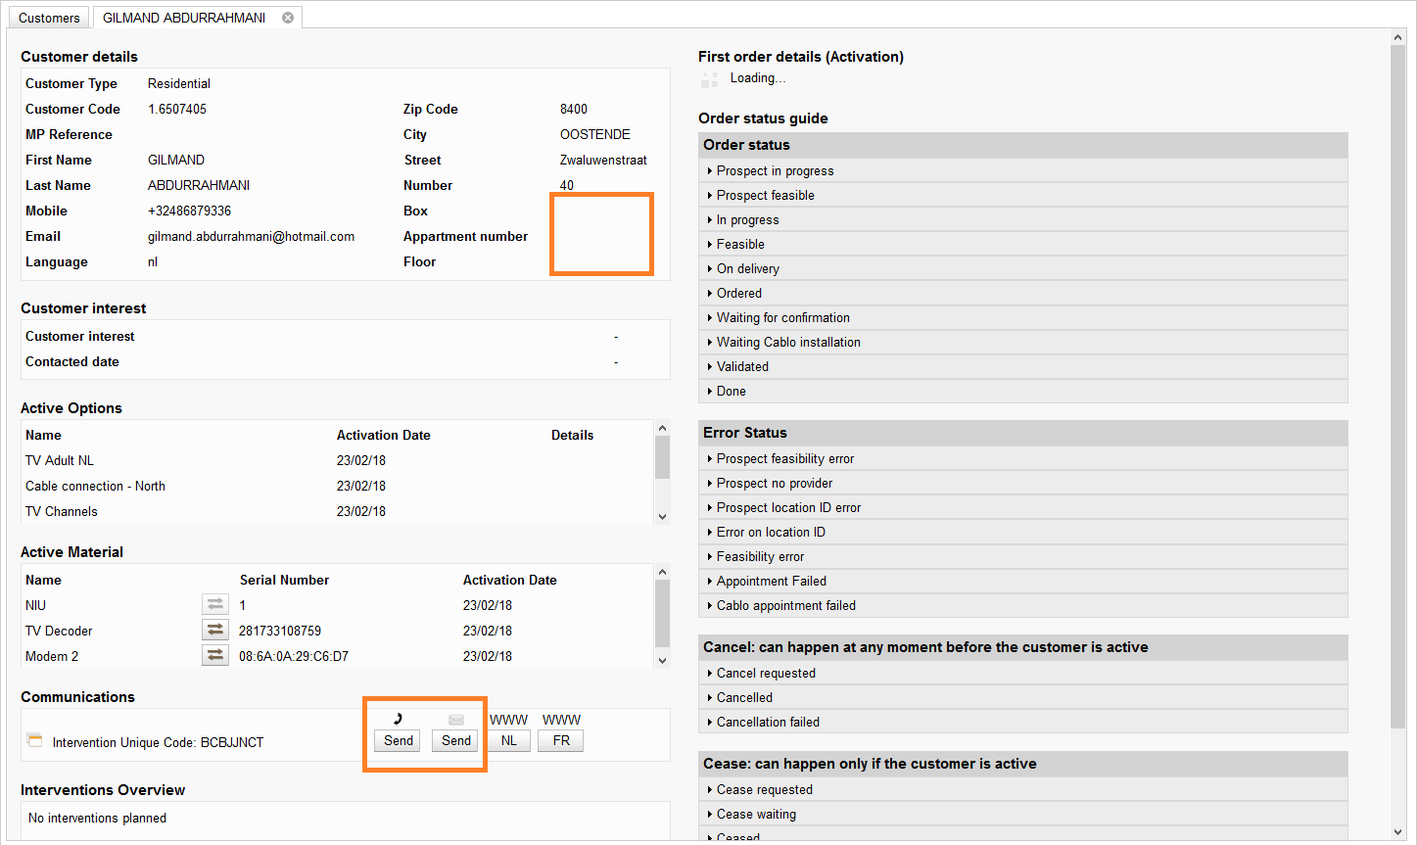Screen dimensions: 1417x845
Task: Expand the Feasibility error entry
Action: tap(760, 556)
